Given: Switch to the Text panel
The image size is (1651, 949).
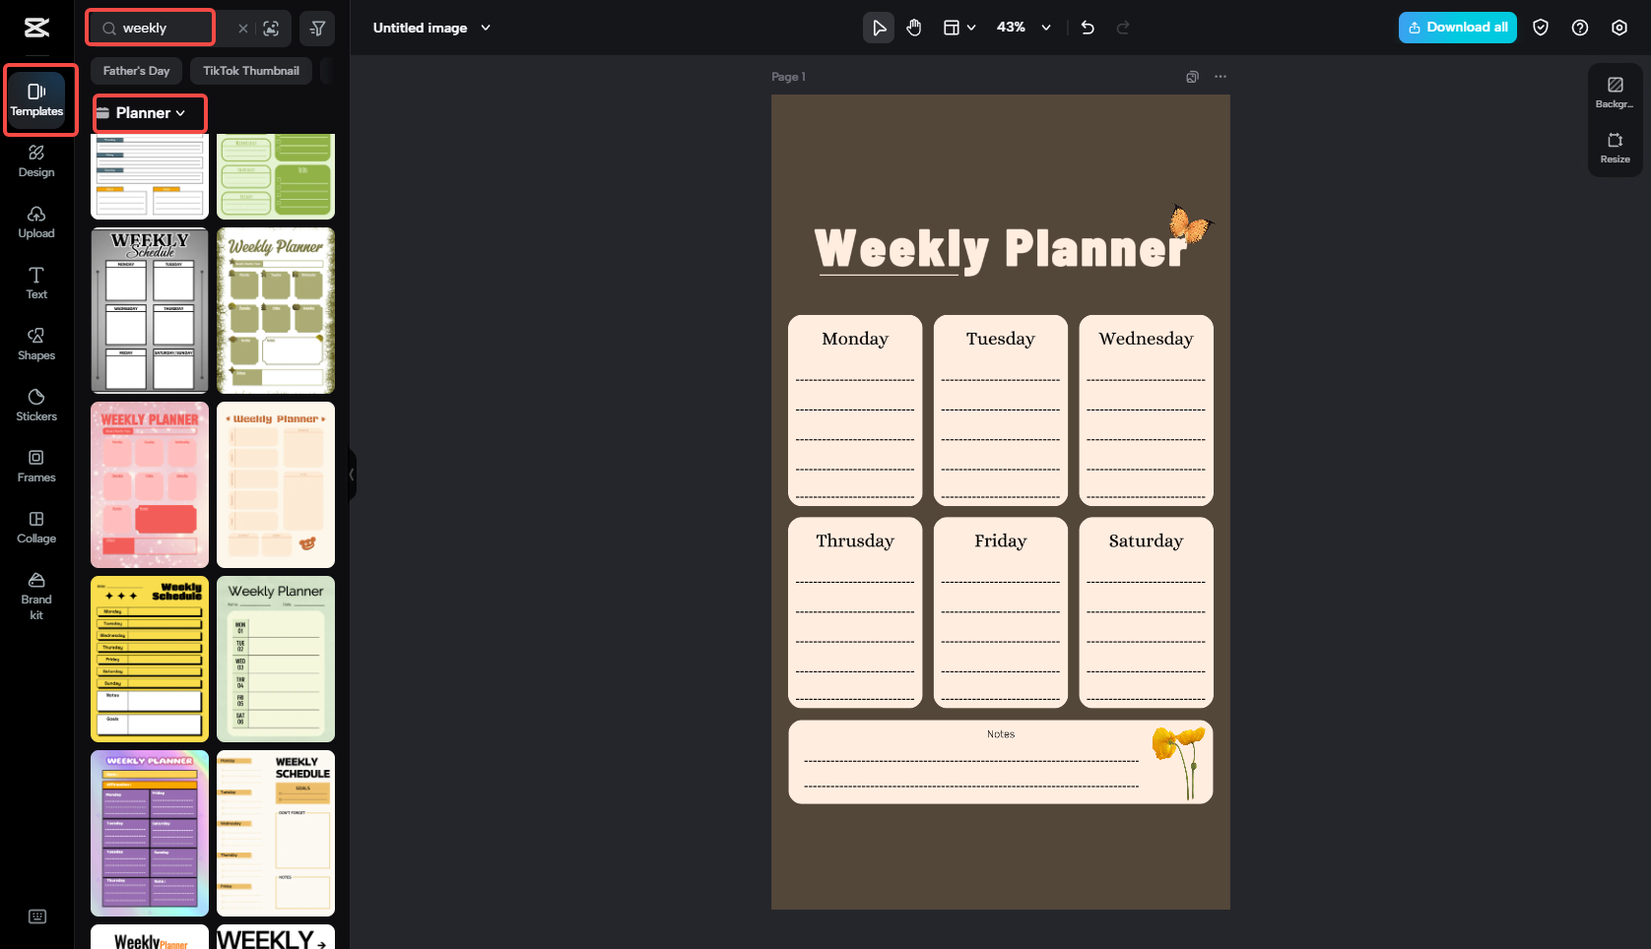Looking at the screenshot, I should tap(35, 283).
